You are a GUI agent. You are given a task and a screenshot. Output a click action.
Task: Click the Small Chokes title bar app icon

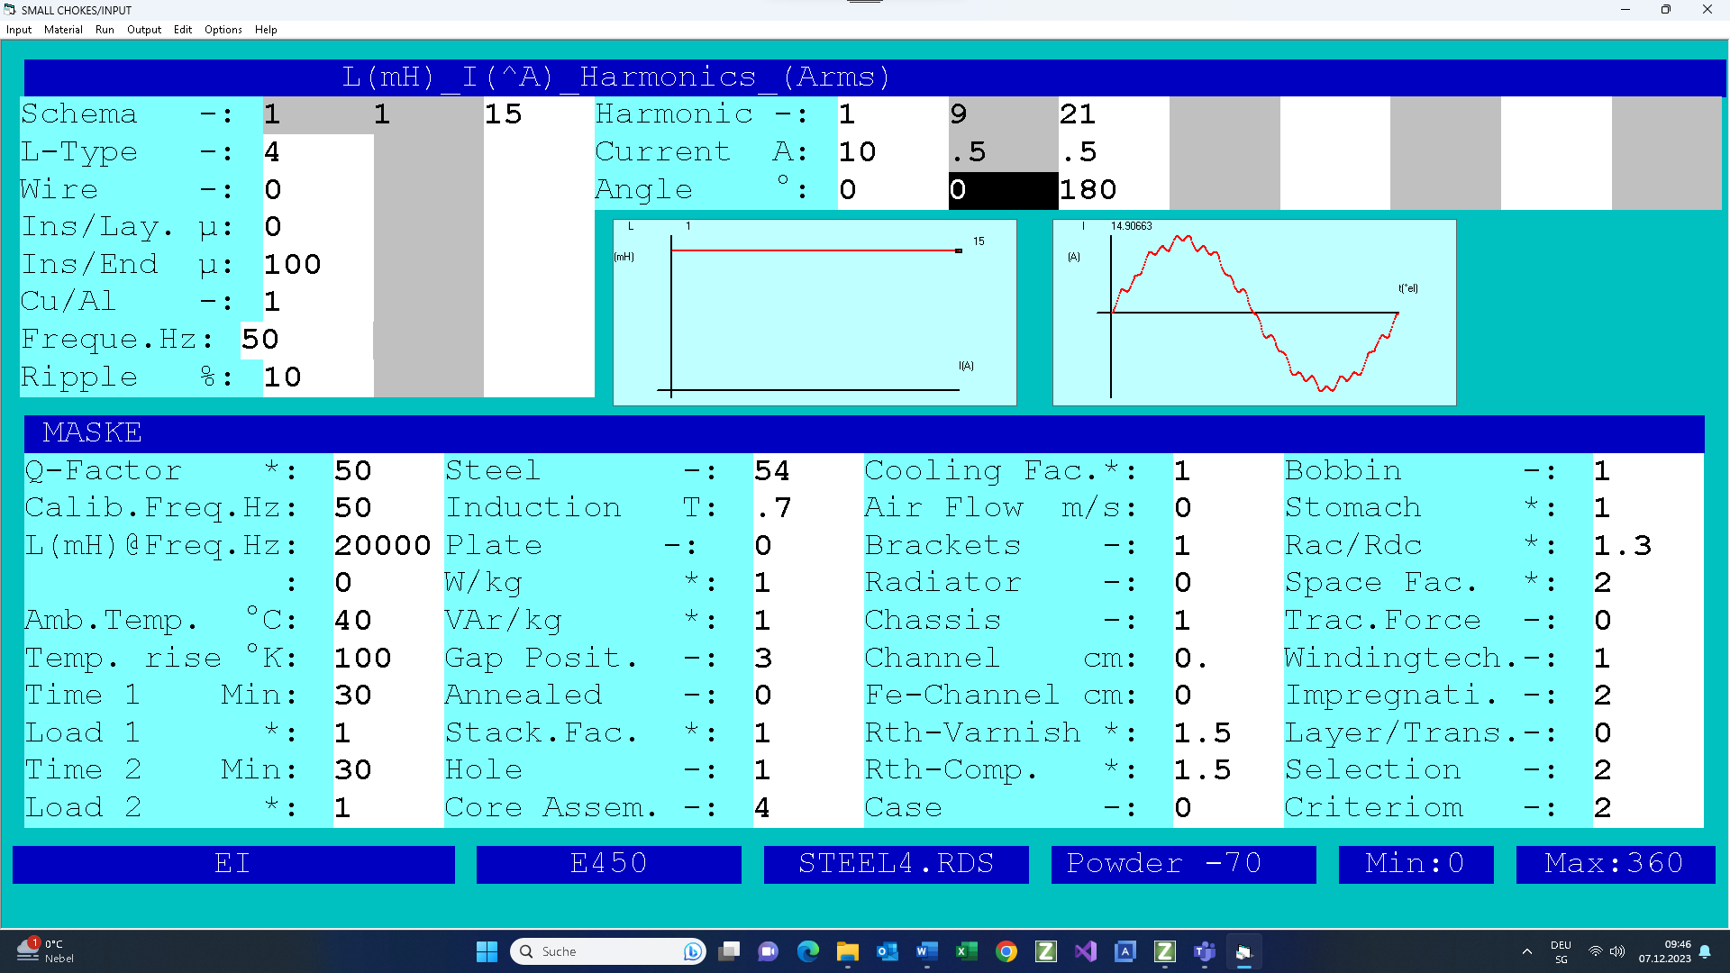[x=10, y=9]
